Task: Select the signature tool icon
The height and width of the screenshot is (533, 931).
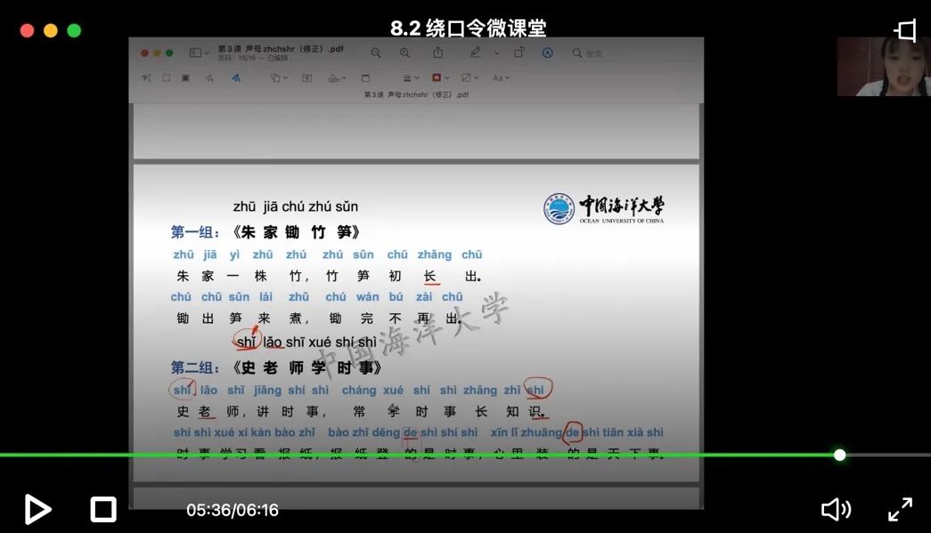Action: coord(335,77)
